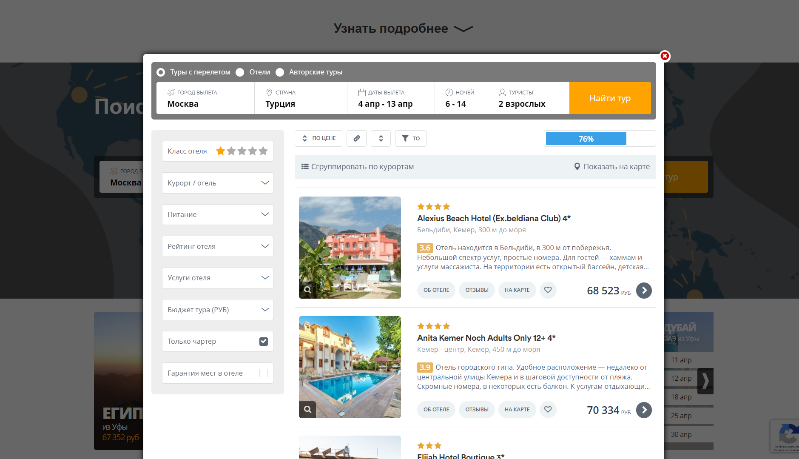Click 'Отзывы' for Alexius Beach Hotel

(477, 290)
